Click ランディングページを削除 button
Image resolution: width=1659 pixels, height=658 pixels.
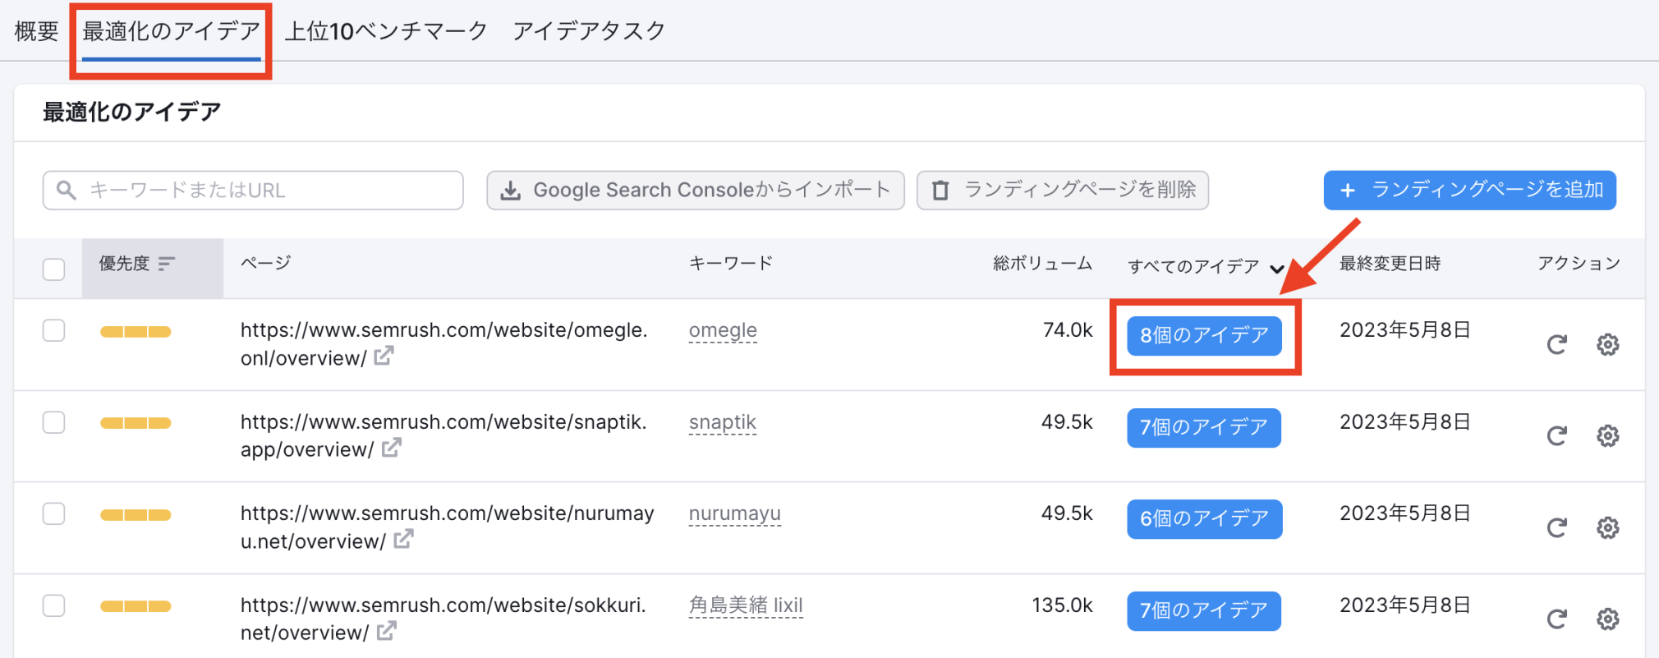click(x=1063, y=191)
